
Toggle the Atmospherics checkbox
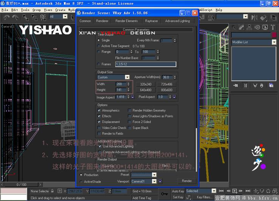click(99, 110)
